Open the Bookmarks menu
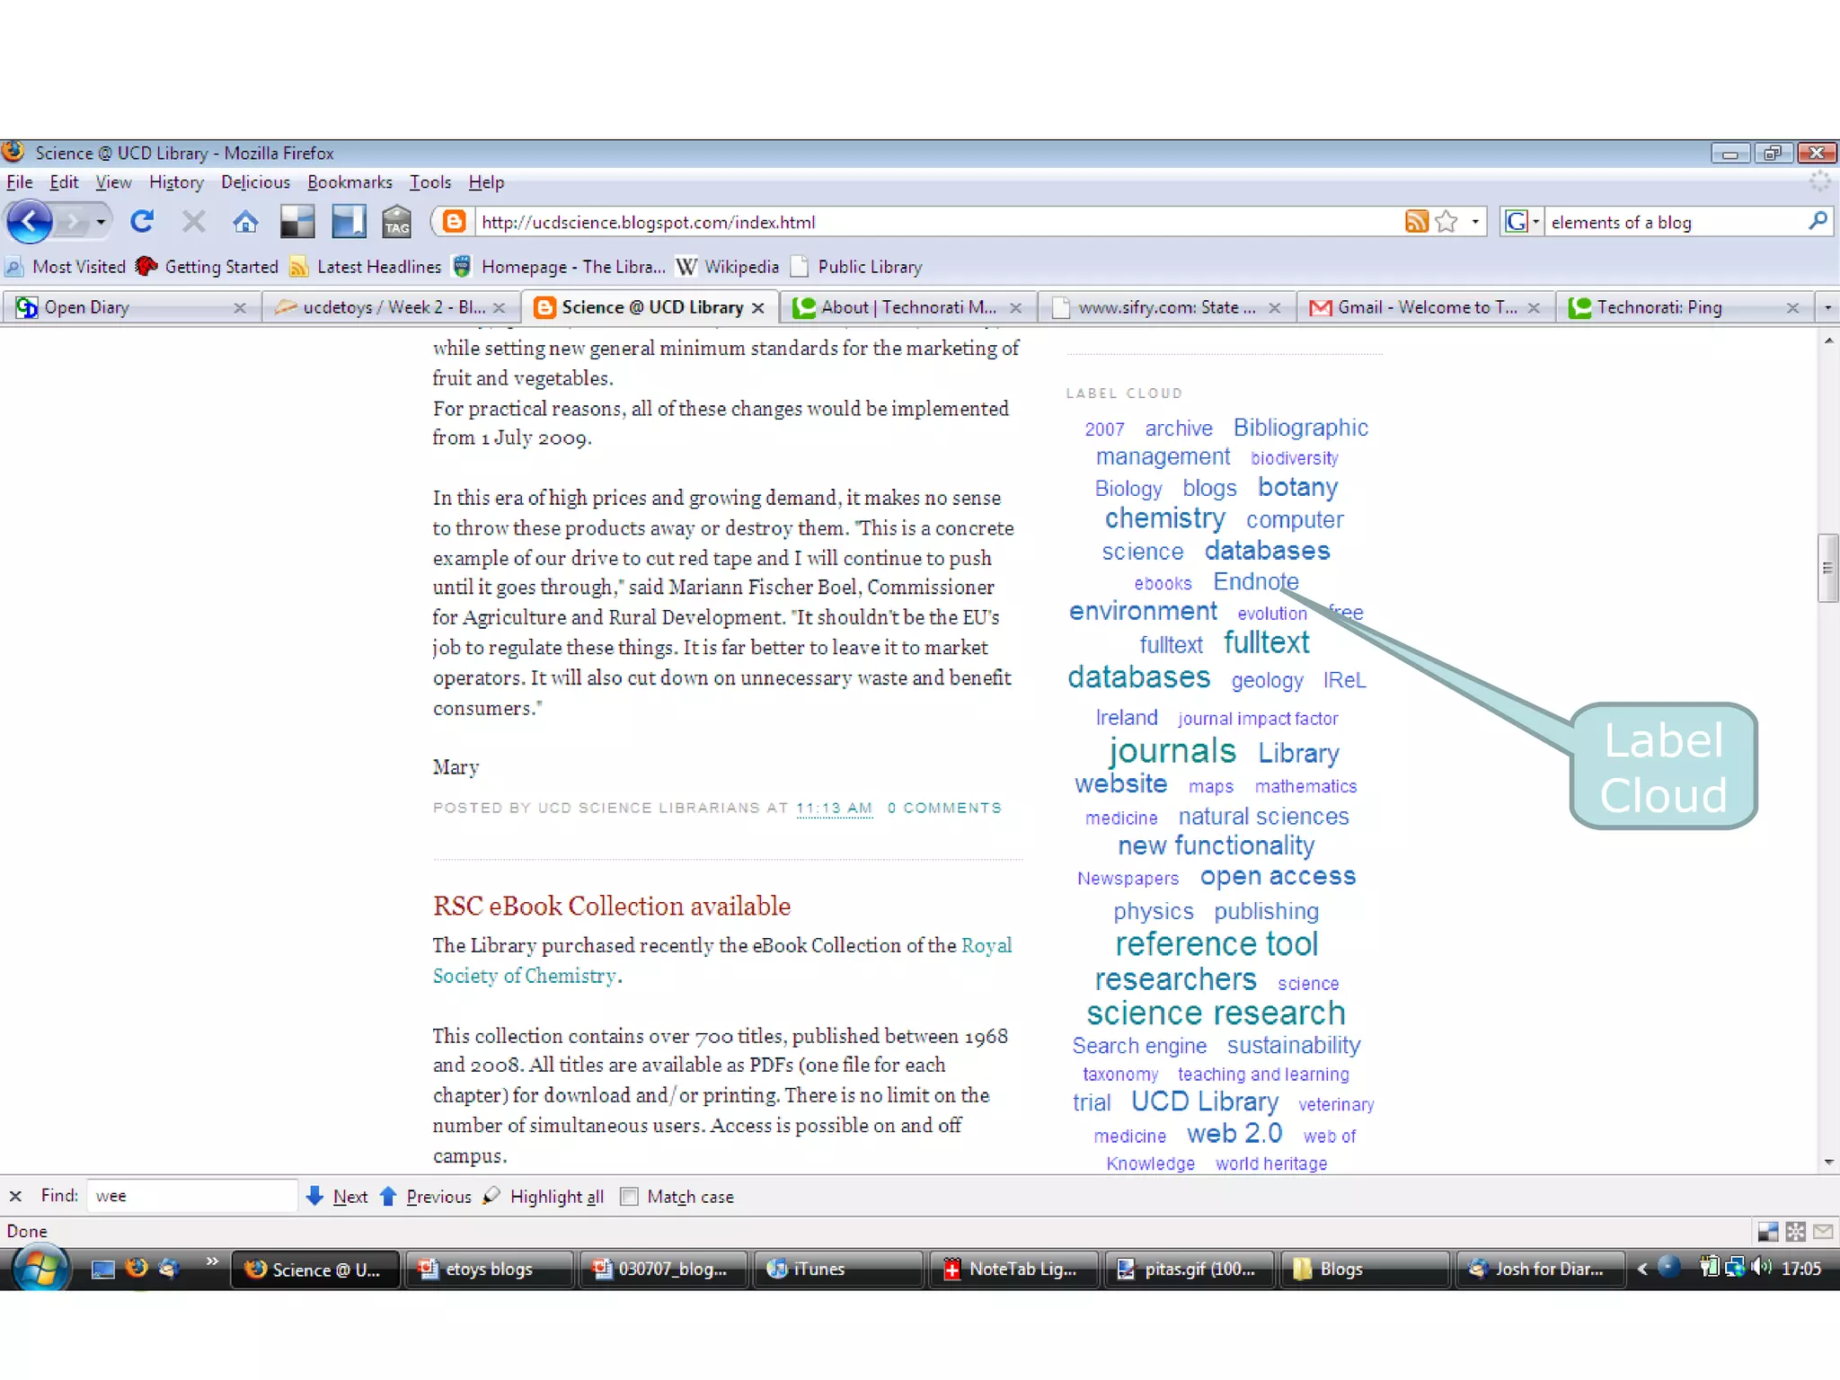 click(x=349, y=182)
